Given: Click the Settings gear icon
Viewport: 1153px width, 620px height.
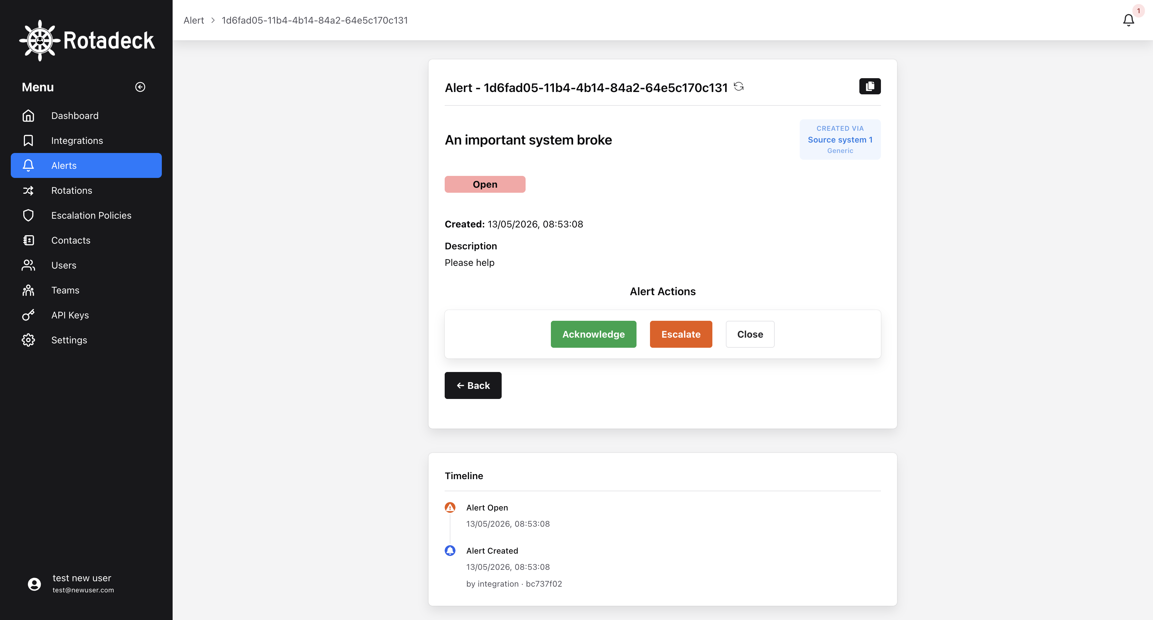Looking at the screenshot, I should [x=28, y=340].
